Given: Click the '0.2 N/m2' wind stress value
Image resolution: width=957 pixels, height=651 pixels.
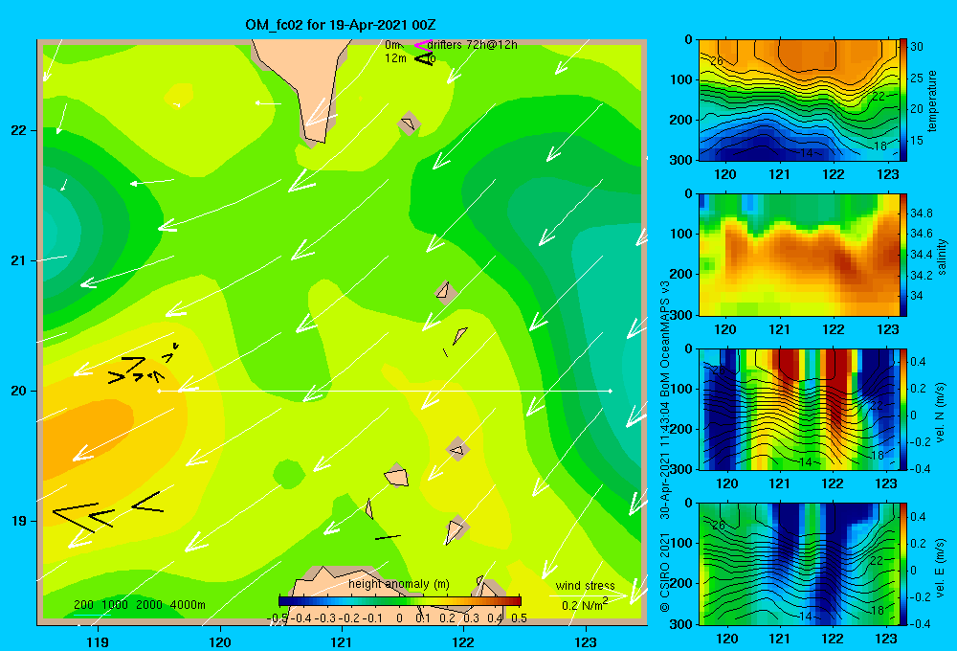Looking at the screenshot, I should [585, 605].
